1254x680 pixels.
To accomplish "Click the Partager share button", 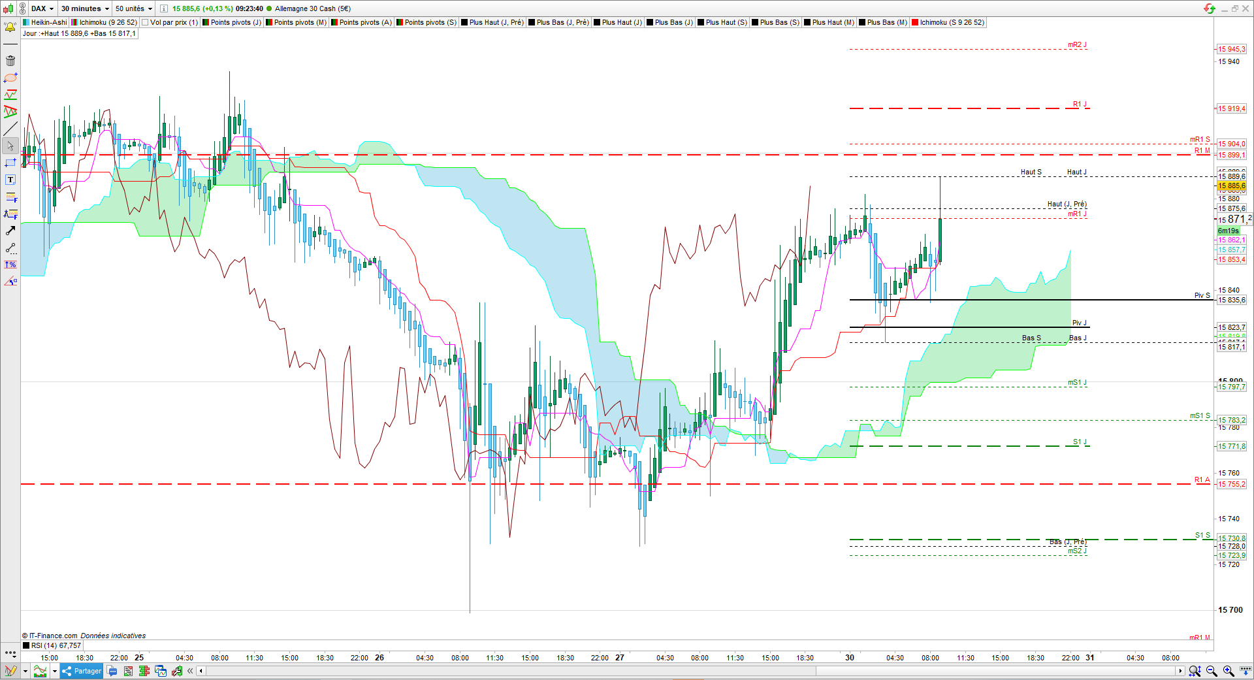I will coord(82,671).
